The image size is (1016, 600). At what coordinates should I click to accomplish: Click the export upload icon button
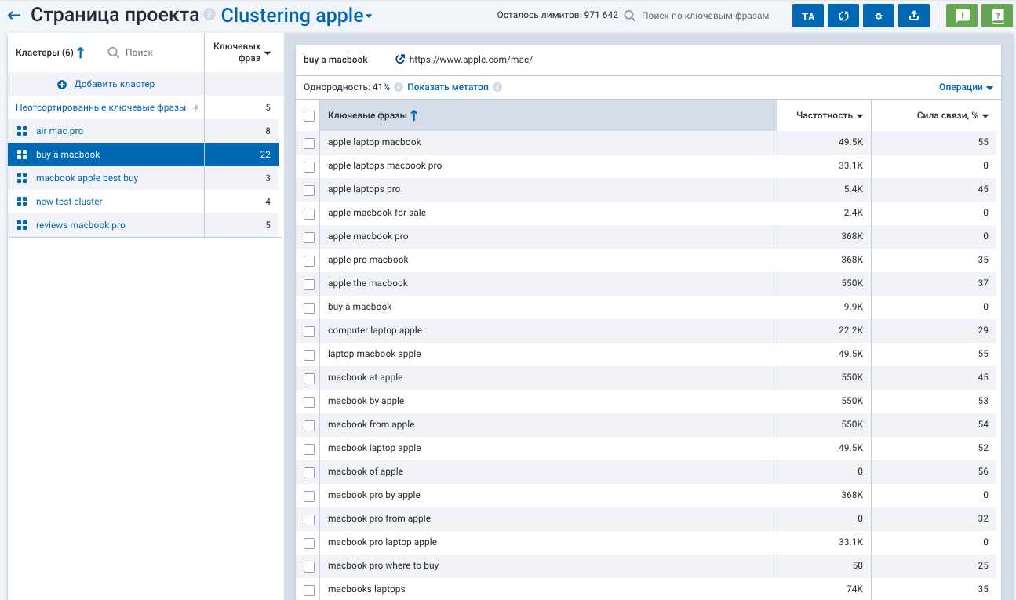(x=914, y=16)
